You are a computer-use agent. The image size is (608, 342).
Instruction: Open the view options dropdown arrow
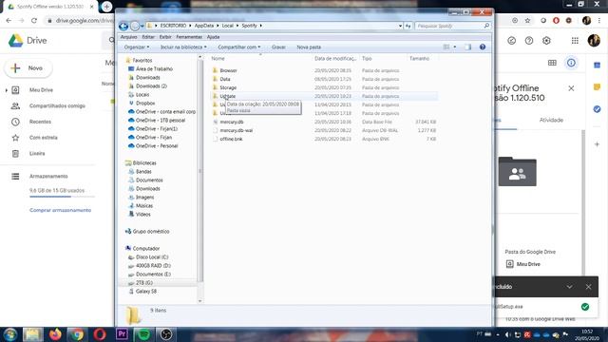coord(455,47)
